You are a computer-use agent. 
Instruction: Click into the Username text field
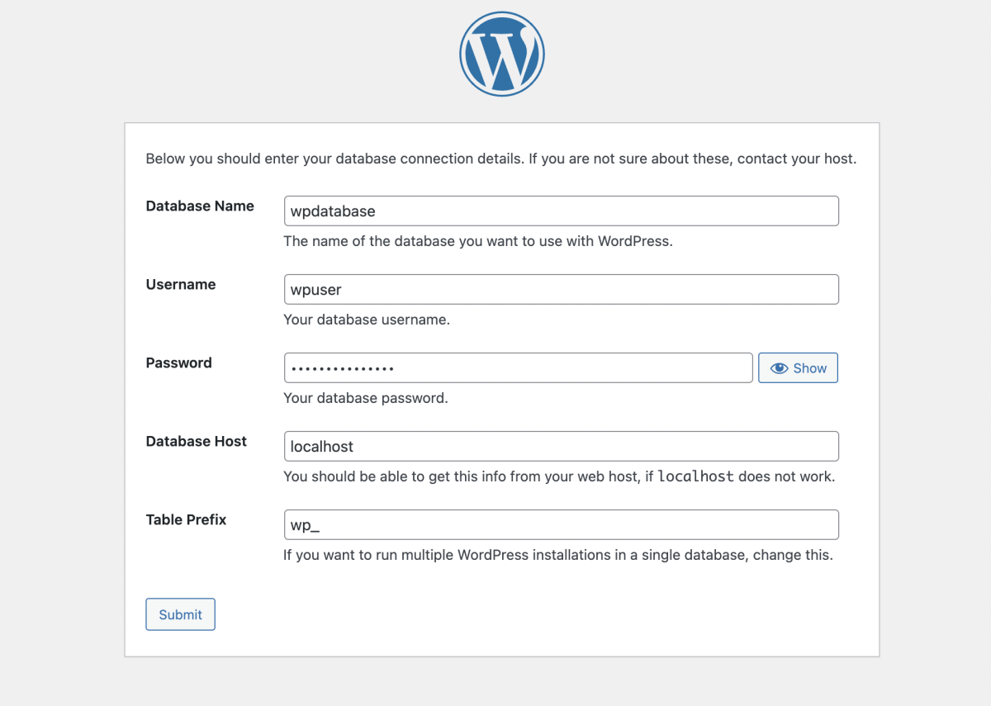click(561, 290)
